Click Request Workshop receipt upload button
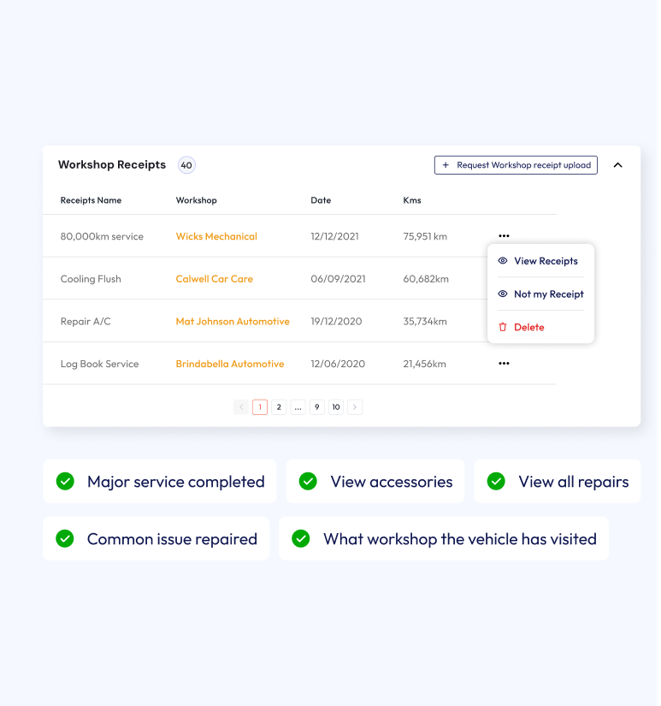 [x=516, y=165]
